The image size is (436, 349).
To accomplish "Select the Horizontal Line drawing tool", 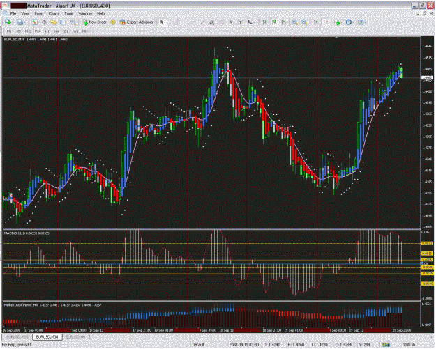I will coord(193,22).
